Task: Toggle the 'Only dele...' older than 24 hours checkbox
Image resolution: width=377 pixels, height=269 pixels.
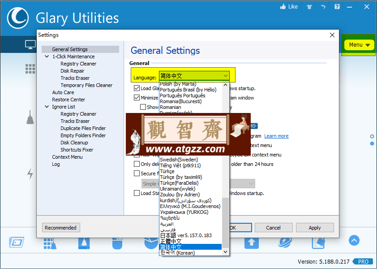Action: click(137, 164)
